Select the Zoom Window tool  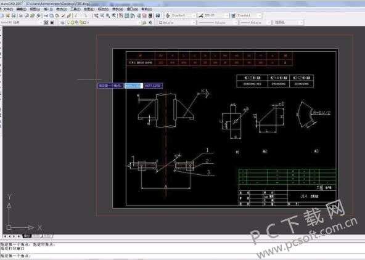pos(108,15)
